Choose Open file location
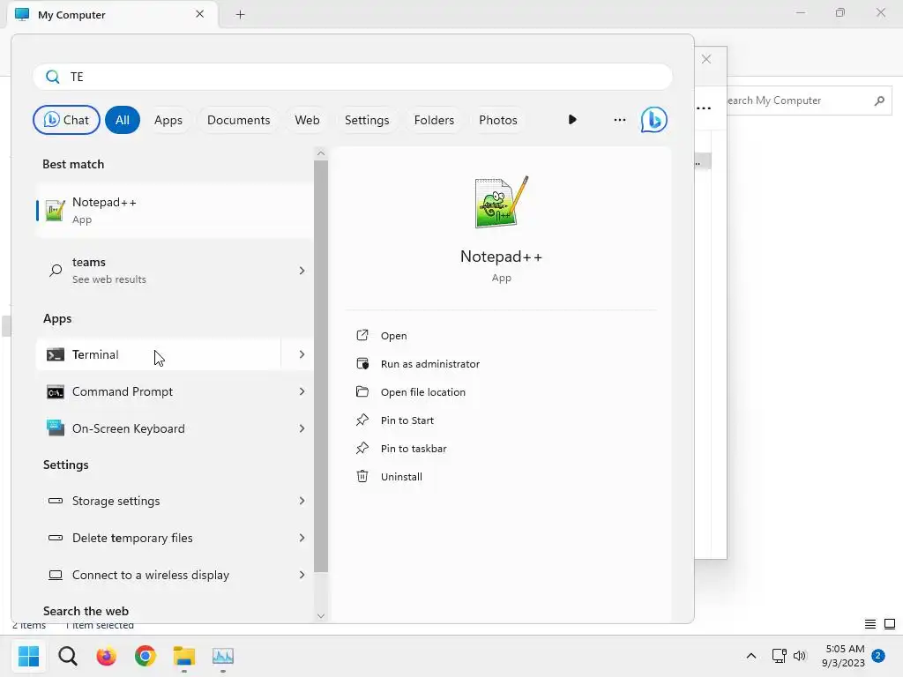The width and height of the screenshot is (903, 677). click(x=422, y=392)
